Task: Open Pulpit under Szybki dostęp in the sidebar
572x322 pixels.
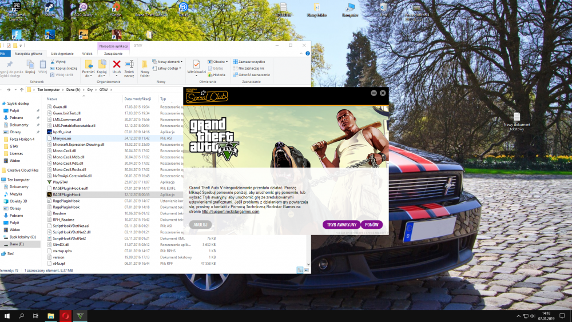Action: 14,110
